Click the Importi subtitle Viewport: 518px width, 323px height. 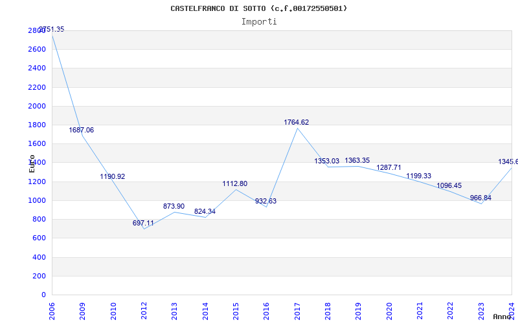[259, 22]
